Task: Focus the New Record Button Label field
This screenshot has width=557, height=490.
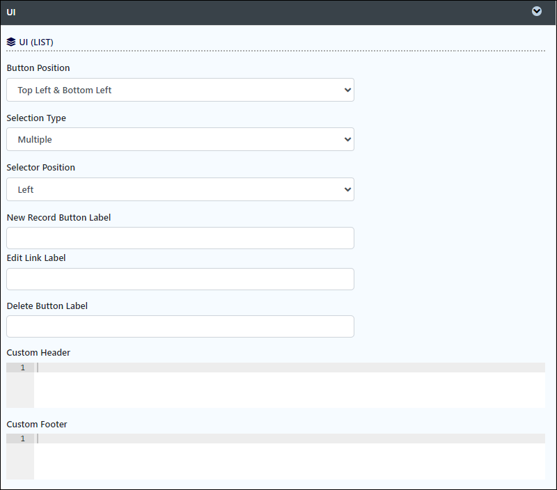Action: coord(180,238)
